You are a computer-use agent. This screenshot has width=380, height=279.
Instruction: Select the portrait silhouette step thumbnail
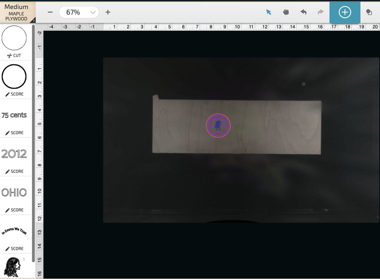pos(12,266)
